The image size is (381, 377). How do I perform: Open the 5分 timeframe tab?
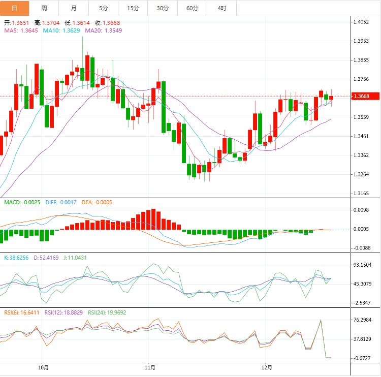(104, 8)
